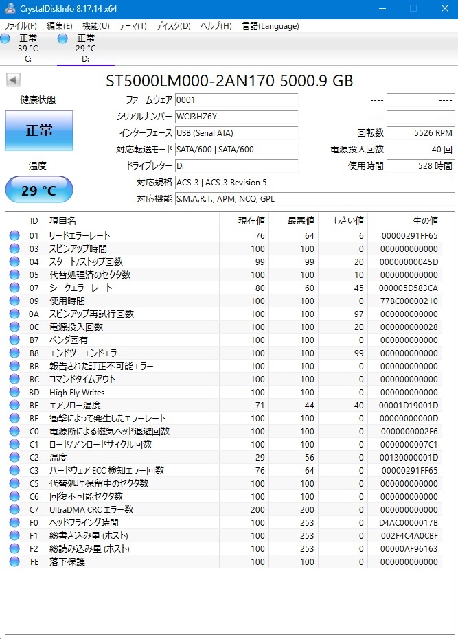Select row C3 ハードウェア ECC 検知エラー回数
The image size is (458, 639).
[224, 470]
